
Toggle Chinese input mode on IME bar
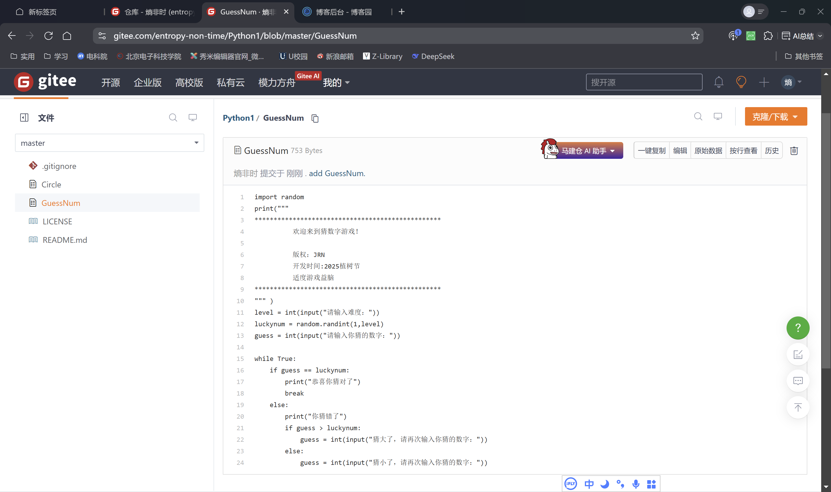tap(589, 484)
